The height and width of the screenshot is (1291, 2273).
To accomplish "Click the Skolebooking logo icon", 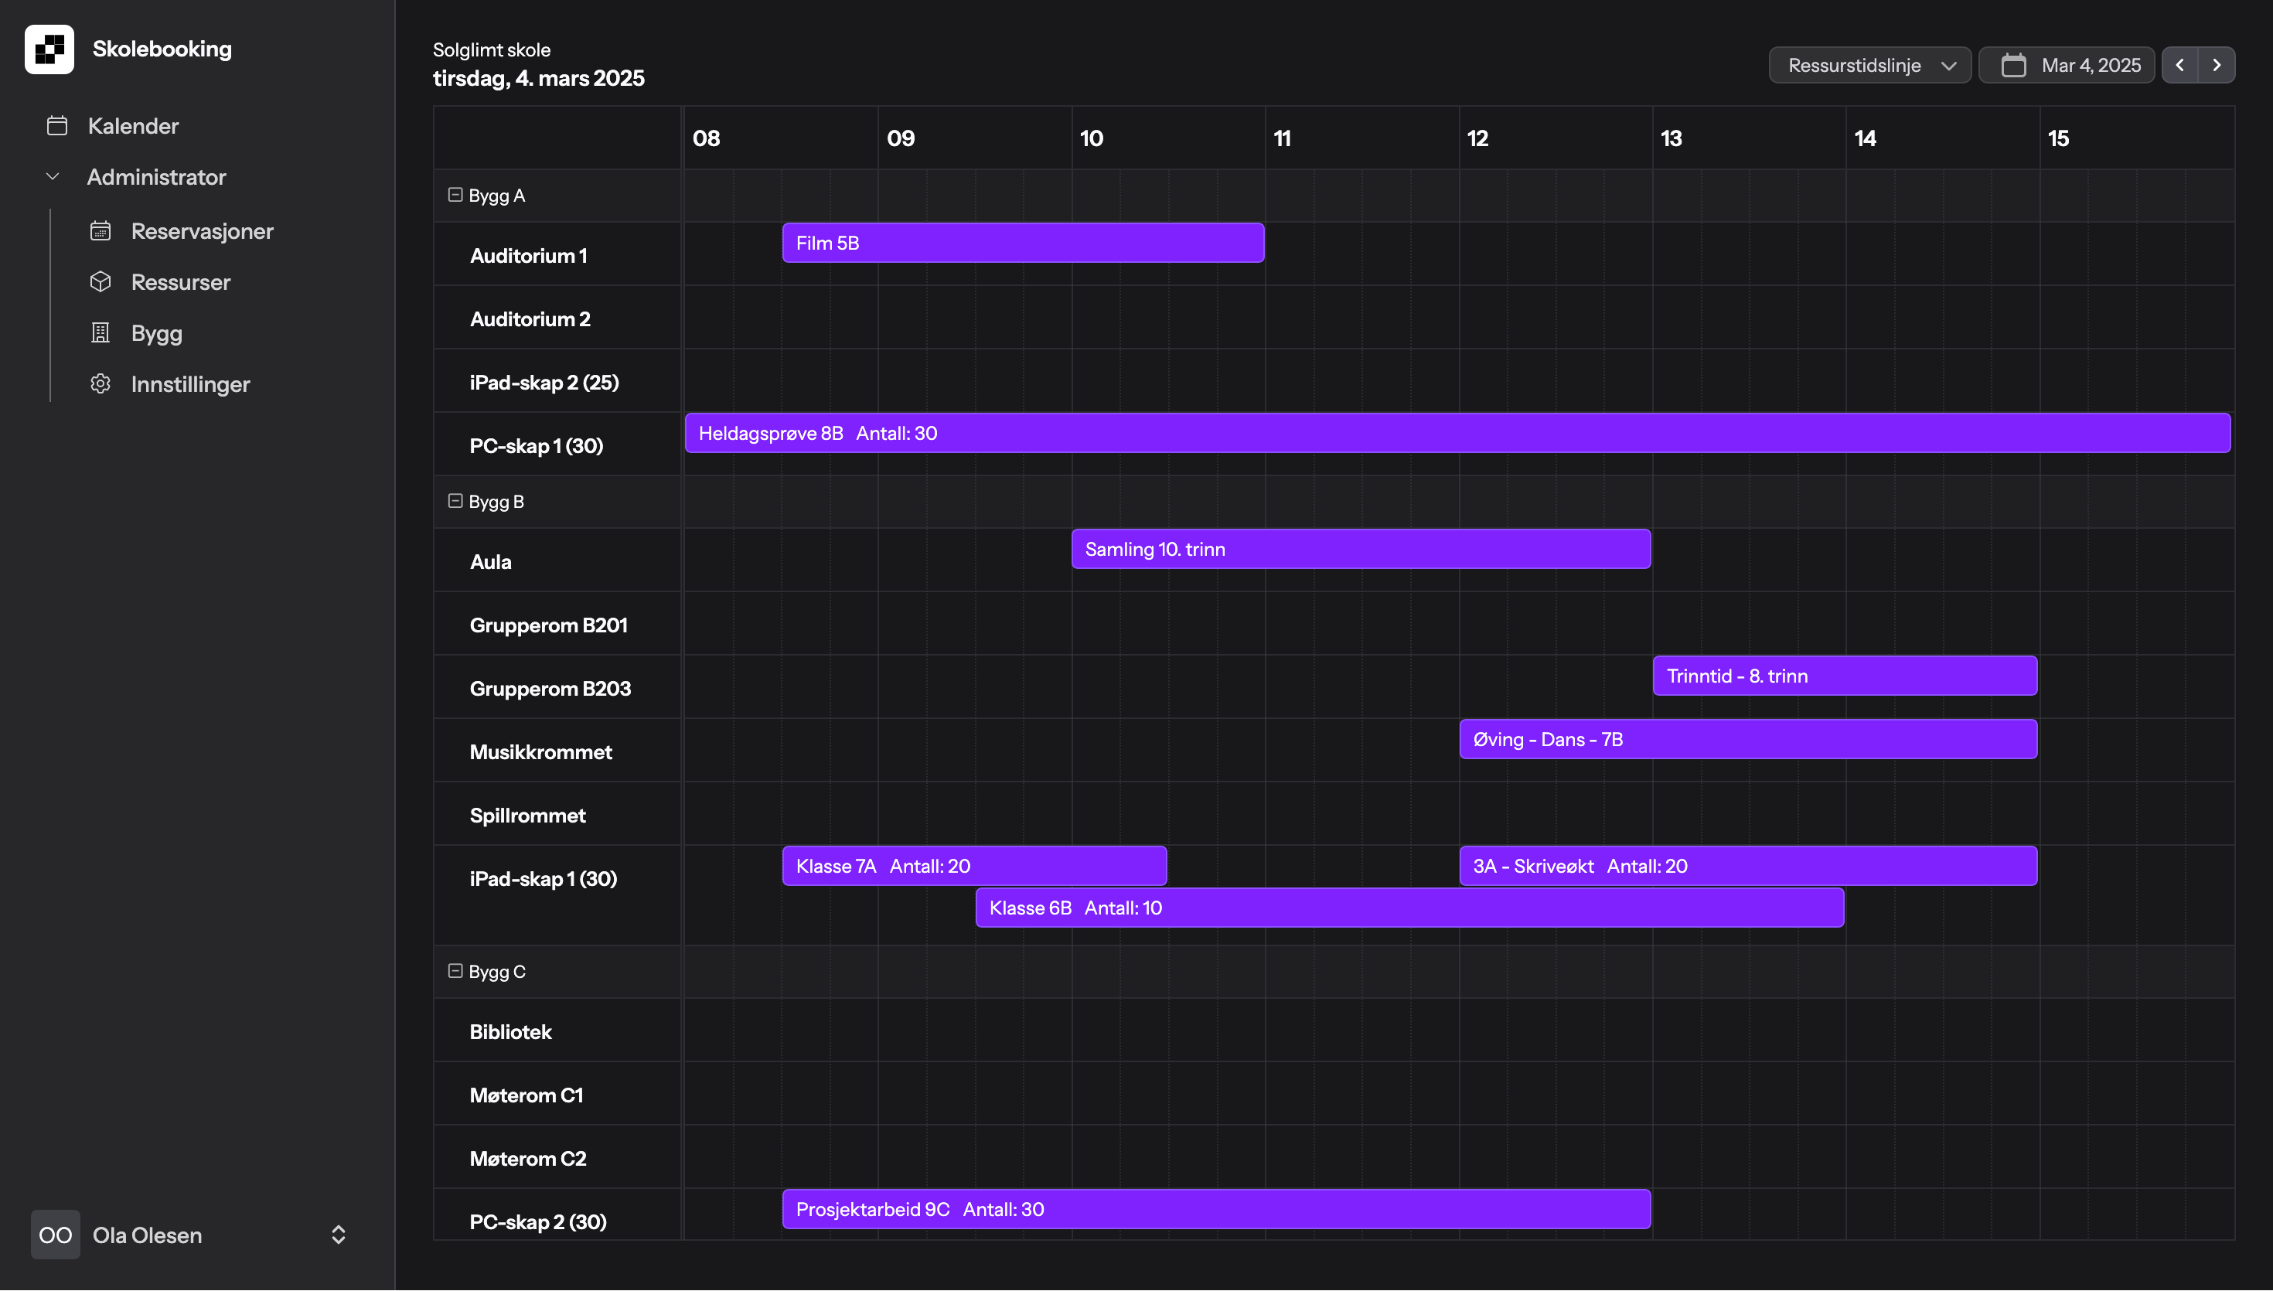I will click(x=49, y=49).
